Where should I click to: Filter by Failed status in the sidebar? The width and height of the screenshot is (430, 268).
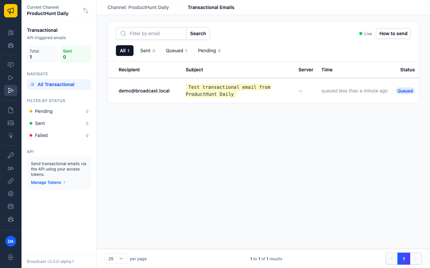click(x=59, y=135)
